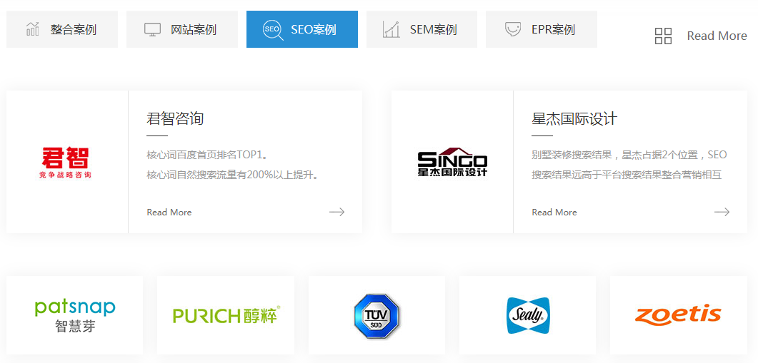
Task: Click the arrow icon in 星杰国际设计 card
Action: 722,212
